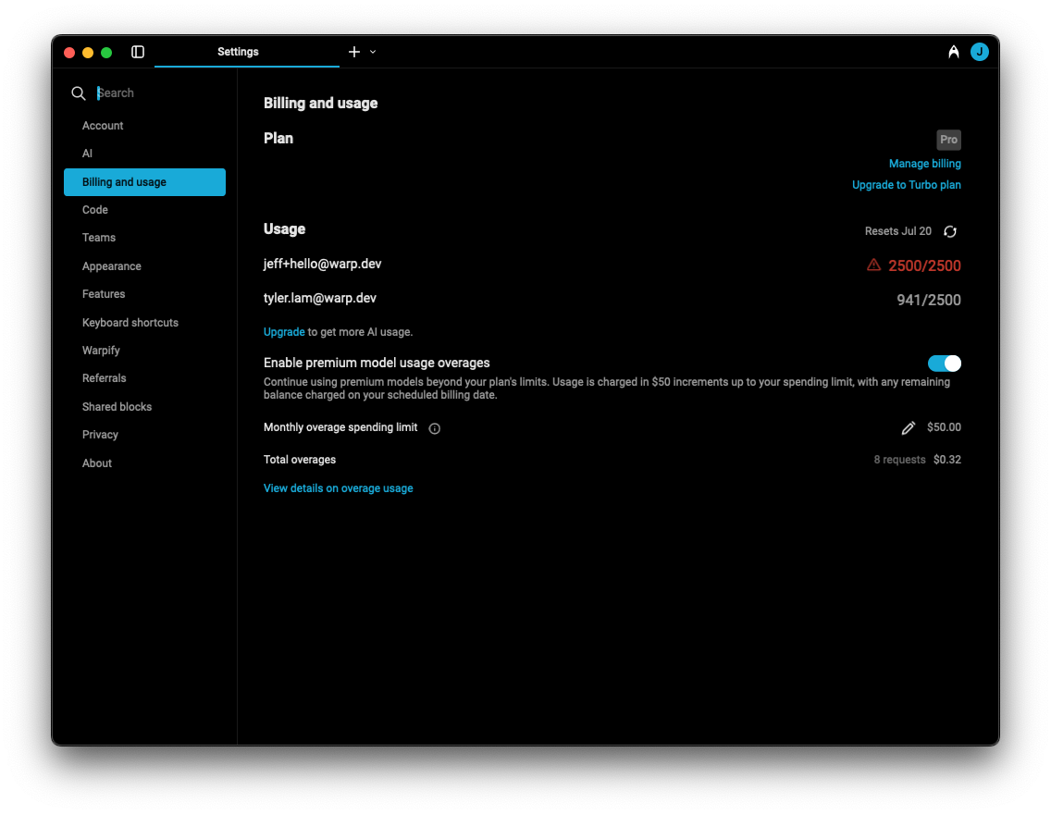Toggle the sidebar panel icon
Image resolution: width=1051 pixels, height=814 pixels.
(138, 52)
